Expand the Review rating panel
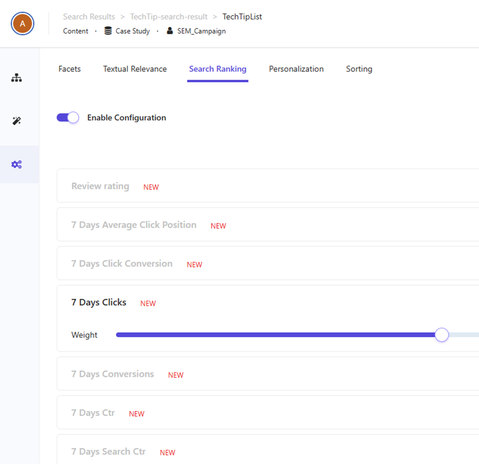479x464 pixels. (268, 186)
